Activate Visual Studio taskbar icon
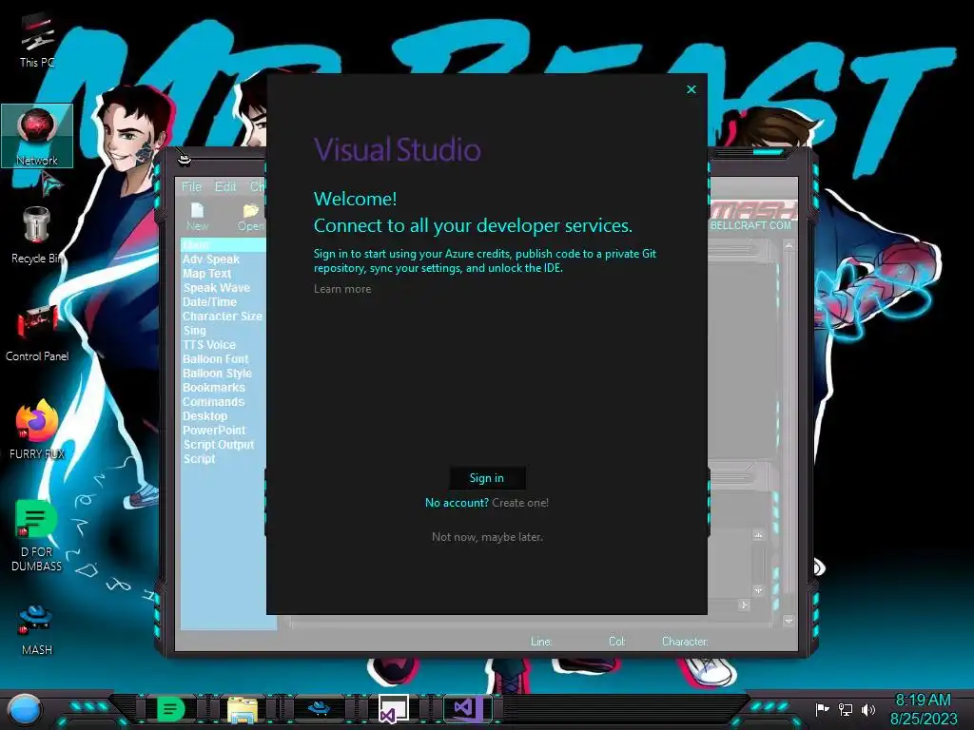This screenshot has width=974, height=730. point(467,709)
